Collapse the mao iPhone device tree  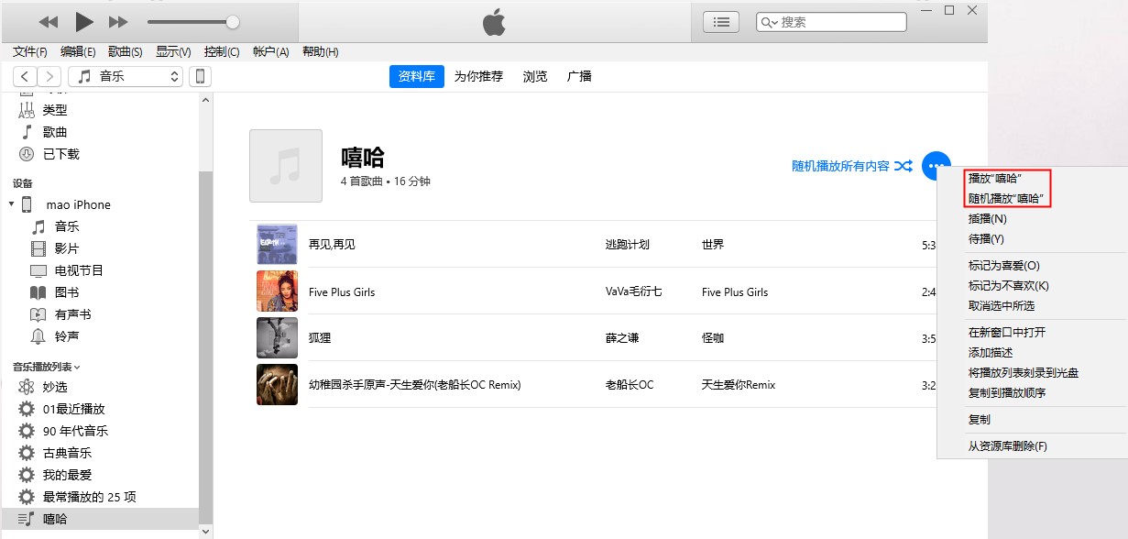11,204
